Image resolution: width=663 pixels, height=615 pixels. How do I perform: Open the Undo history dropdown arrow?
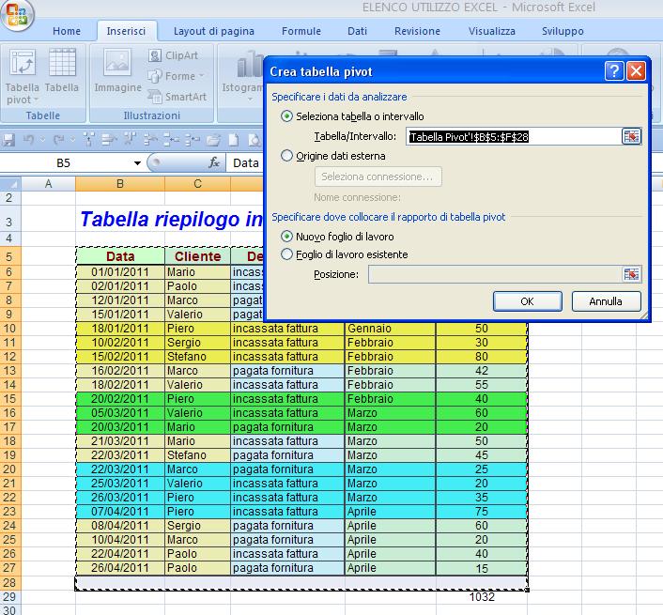(42, 139)
